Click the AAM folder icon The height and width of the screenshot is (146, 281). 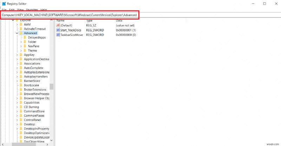(x=21, y=24)
